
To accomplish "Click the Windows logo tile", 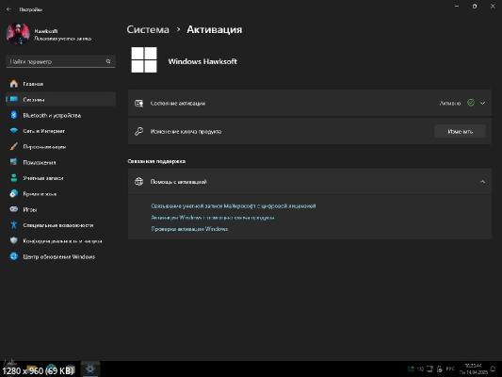I will click(144, 60).
